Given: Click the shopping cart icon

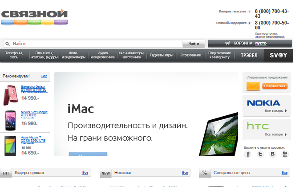Looking at the screenshot, I should (x=227, y=43).
